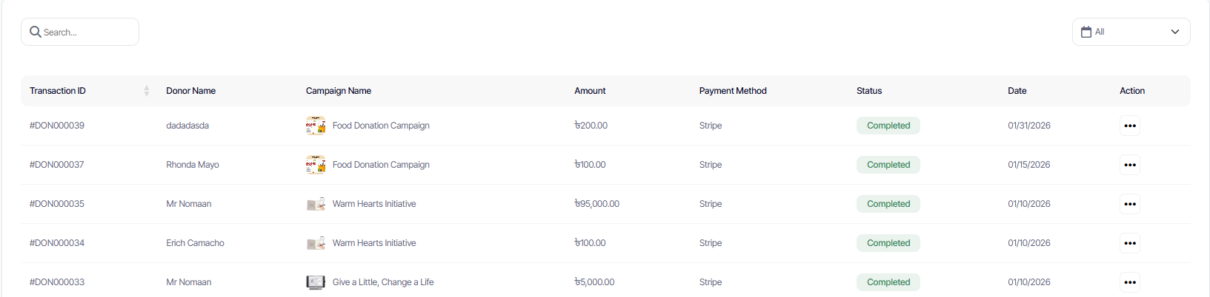Sort by Transaction ID arrows icon
The width and height of the screenshot is (1210, 297).
click(146, 91)
